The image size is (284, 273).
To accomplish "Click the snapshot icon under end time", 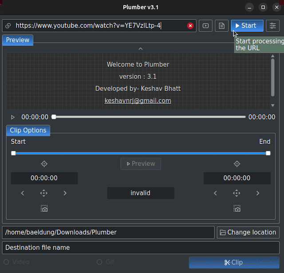I will [x=237, y=208].
